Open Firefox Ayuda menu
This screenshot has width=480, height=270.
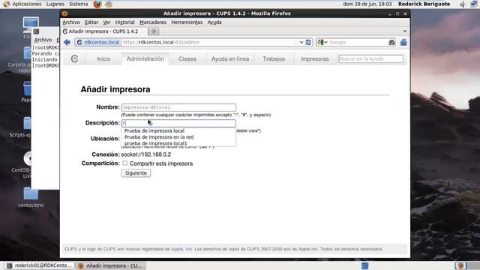click(x=214, y=22)
